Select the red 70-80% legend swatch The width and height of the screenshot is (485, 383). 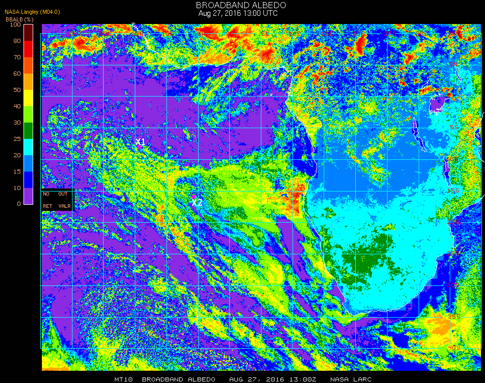(28, 49)
